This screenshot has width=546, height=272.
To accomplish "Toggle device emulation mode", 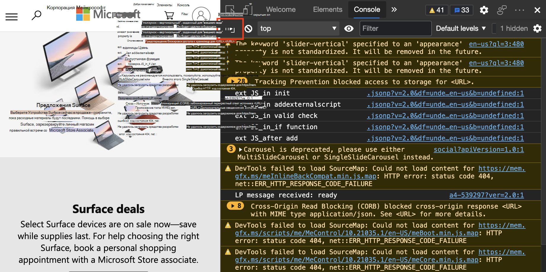I will [247, 10].
